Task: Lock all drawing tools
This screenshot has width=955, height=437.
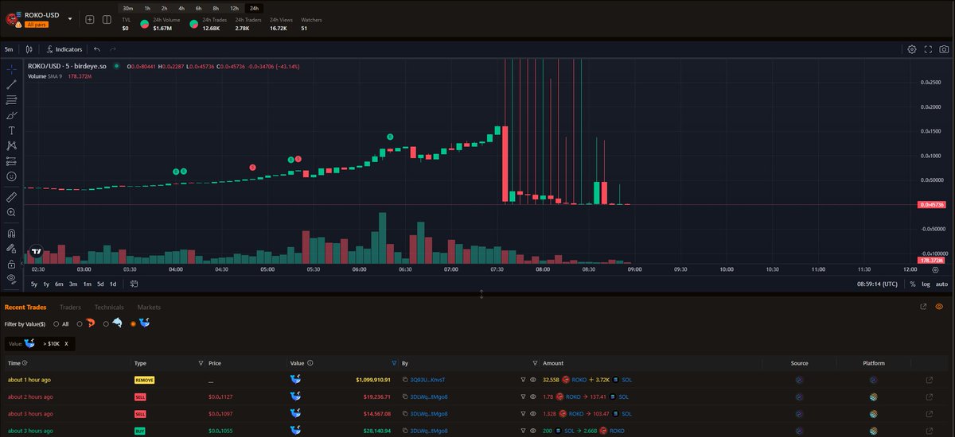Action: click(x=11, y=264)
